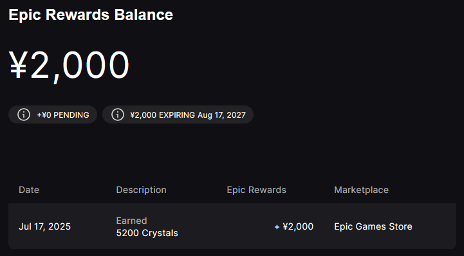Open the Epic Games Store marketplace entry
Image resolution: width=464 pixels, height=256 pixels.
tap(373, 226)
